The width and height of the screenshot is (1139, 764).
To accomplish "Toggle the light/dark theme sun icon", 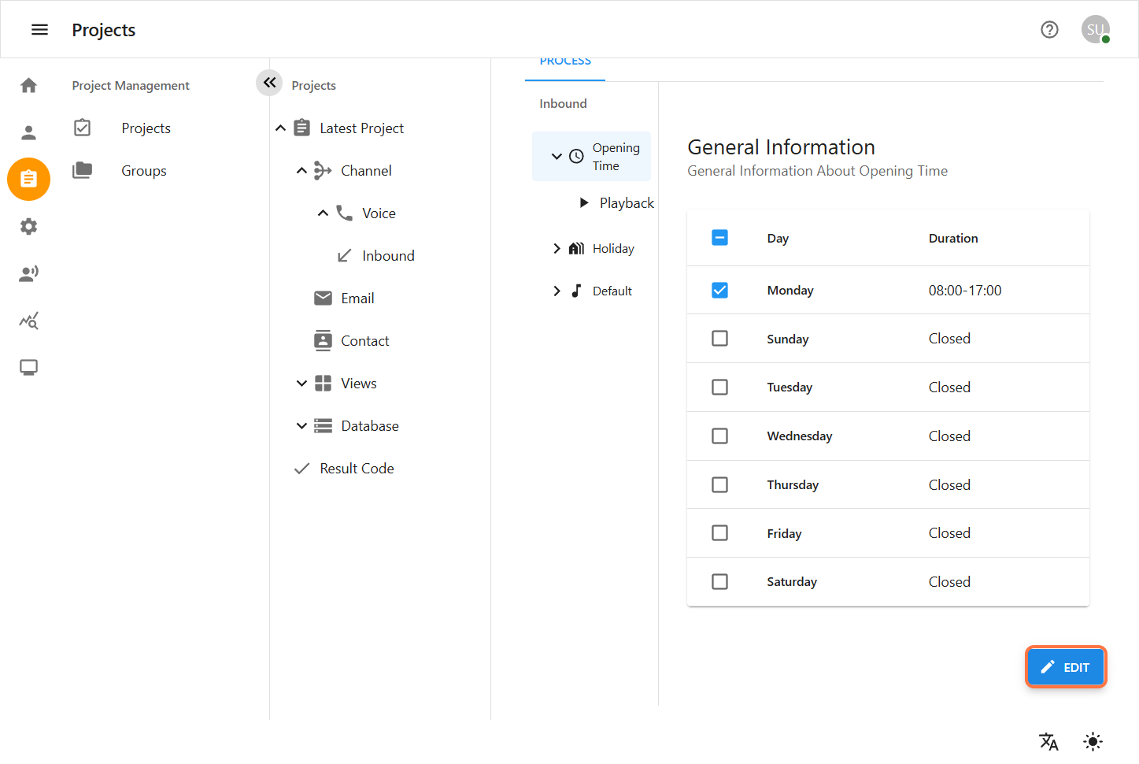I will [x=1093, y=741].
